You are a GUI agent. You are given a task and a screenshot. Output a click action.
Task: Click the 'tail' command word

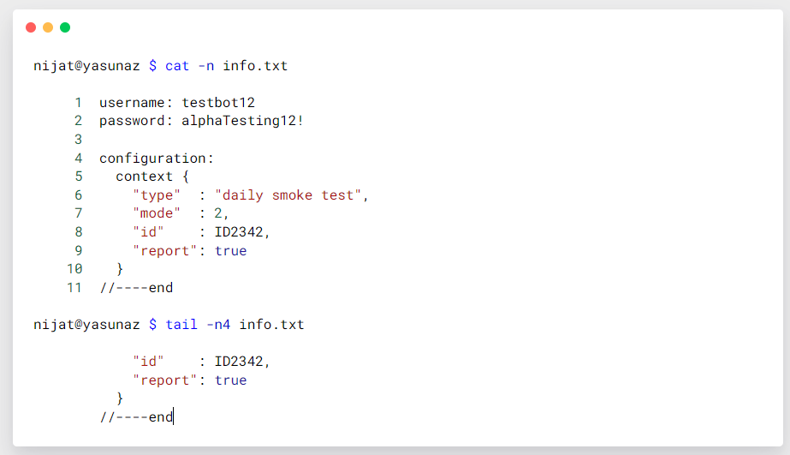[181, 325]
